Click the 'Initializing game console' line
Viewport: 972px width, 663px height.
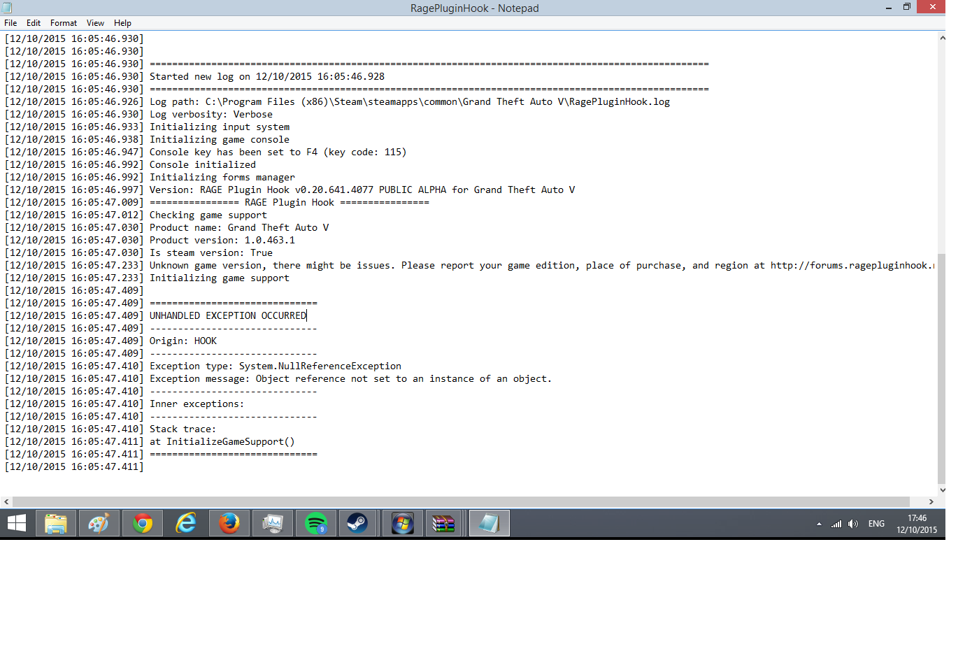pyautogui.click(x=220, y=140)
